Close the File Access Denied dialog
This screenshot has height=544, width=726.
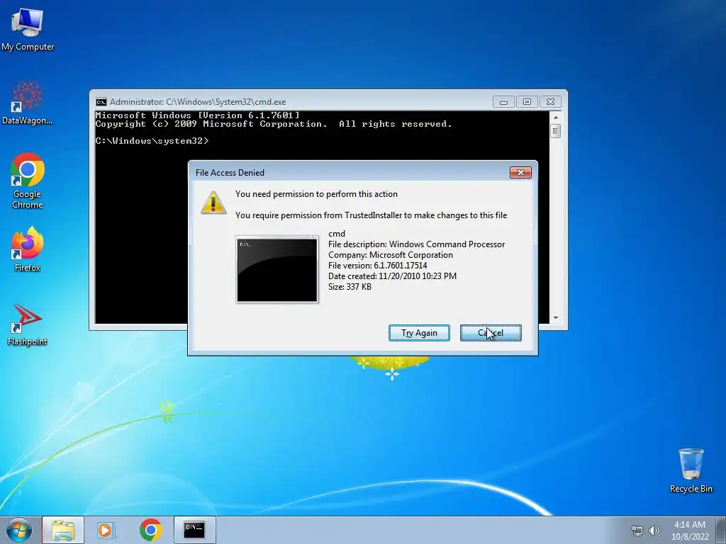520,173
